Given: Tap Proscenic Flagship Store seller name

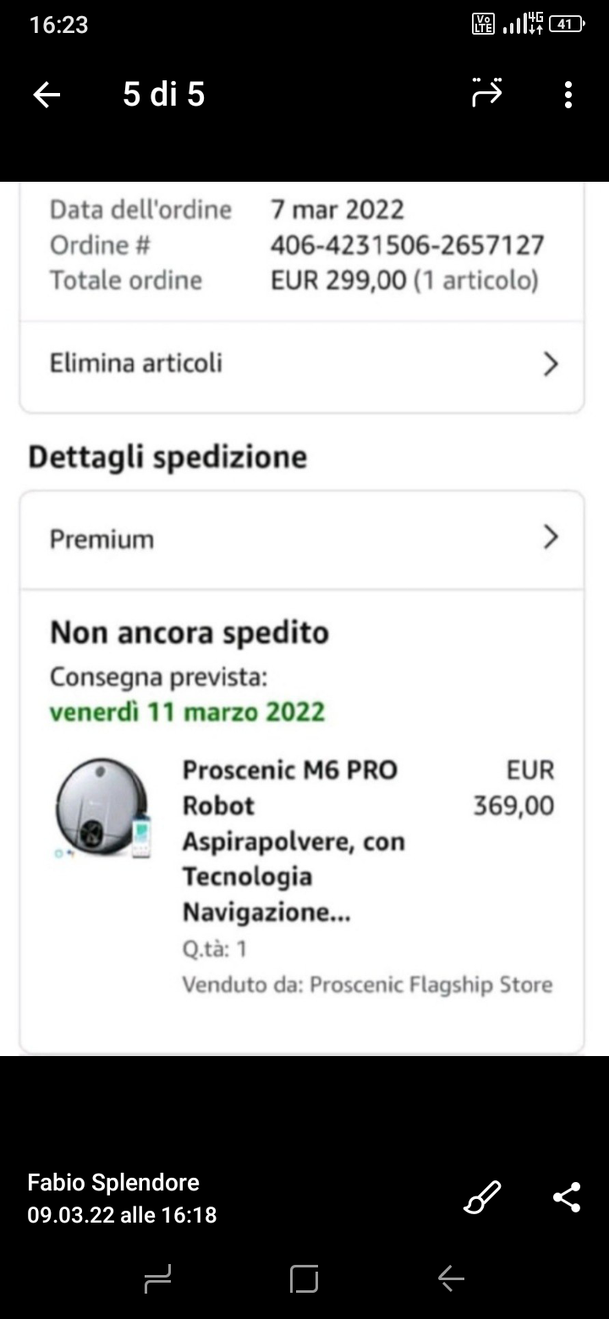Looking at the screenshot, I should 431,985.
